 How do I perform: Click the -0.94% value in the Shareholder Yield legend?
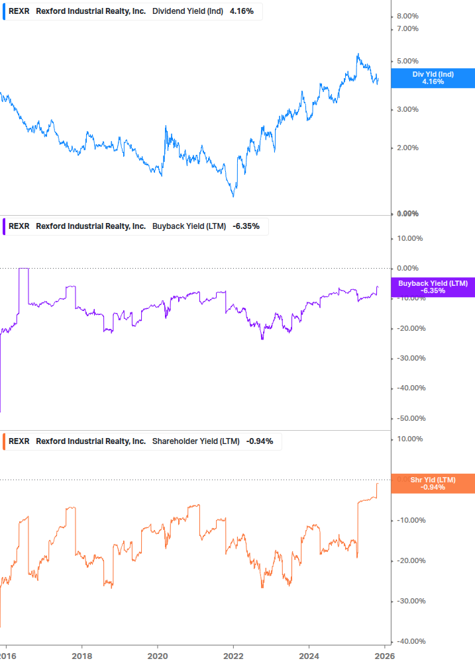(259, 441)
